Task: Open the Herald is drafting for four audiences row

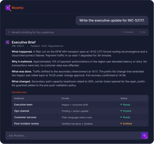Action: pos(77,32)
